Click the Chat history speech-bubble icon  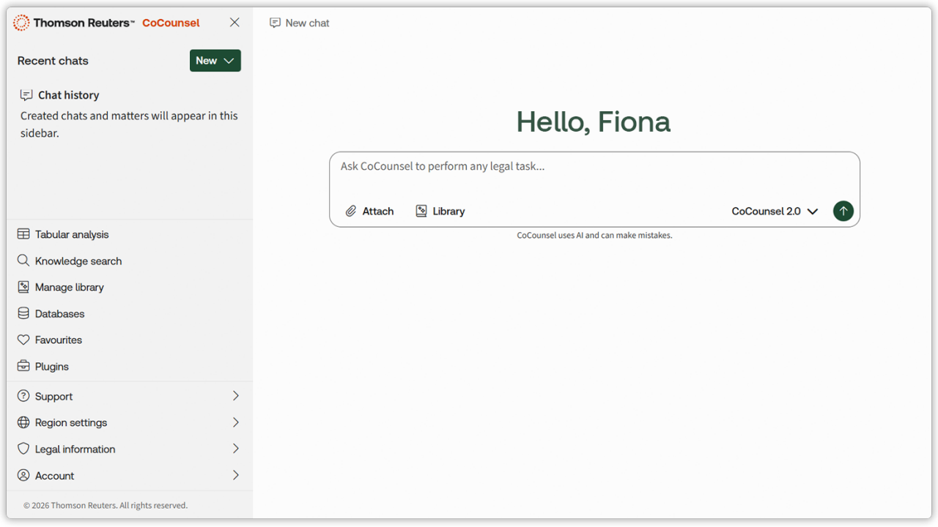click(x=26, y=95)
